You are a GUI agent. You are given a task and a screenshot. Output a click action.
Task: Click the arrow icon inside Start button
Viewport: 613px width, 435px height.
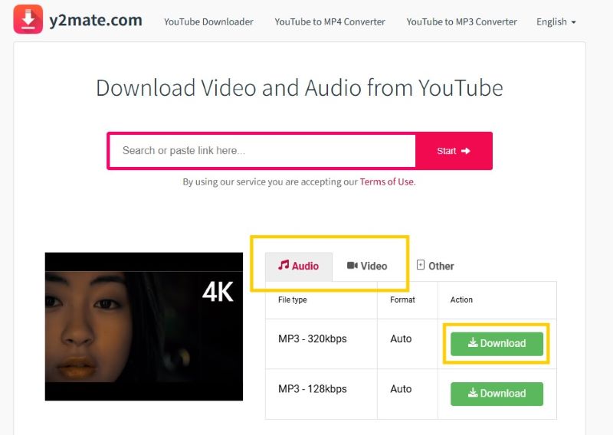point(466,151)
